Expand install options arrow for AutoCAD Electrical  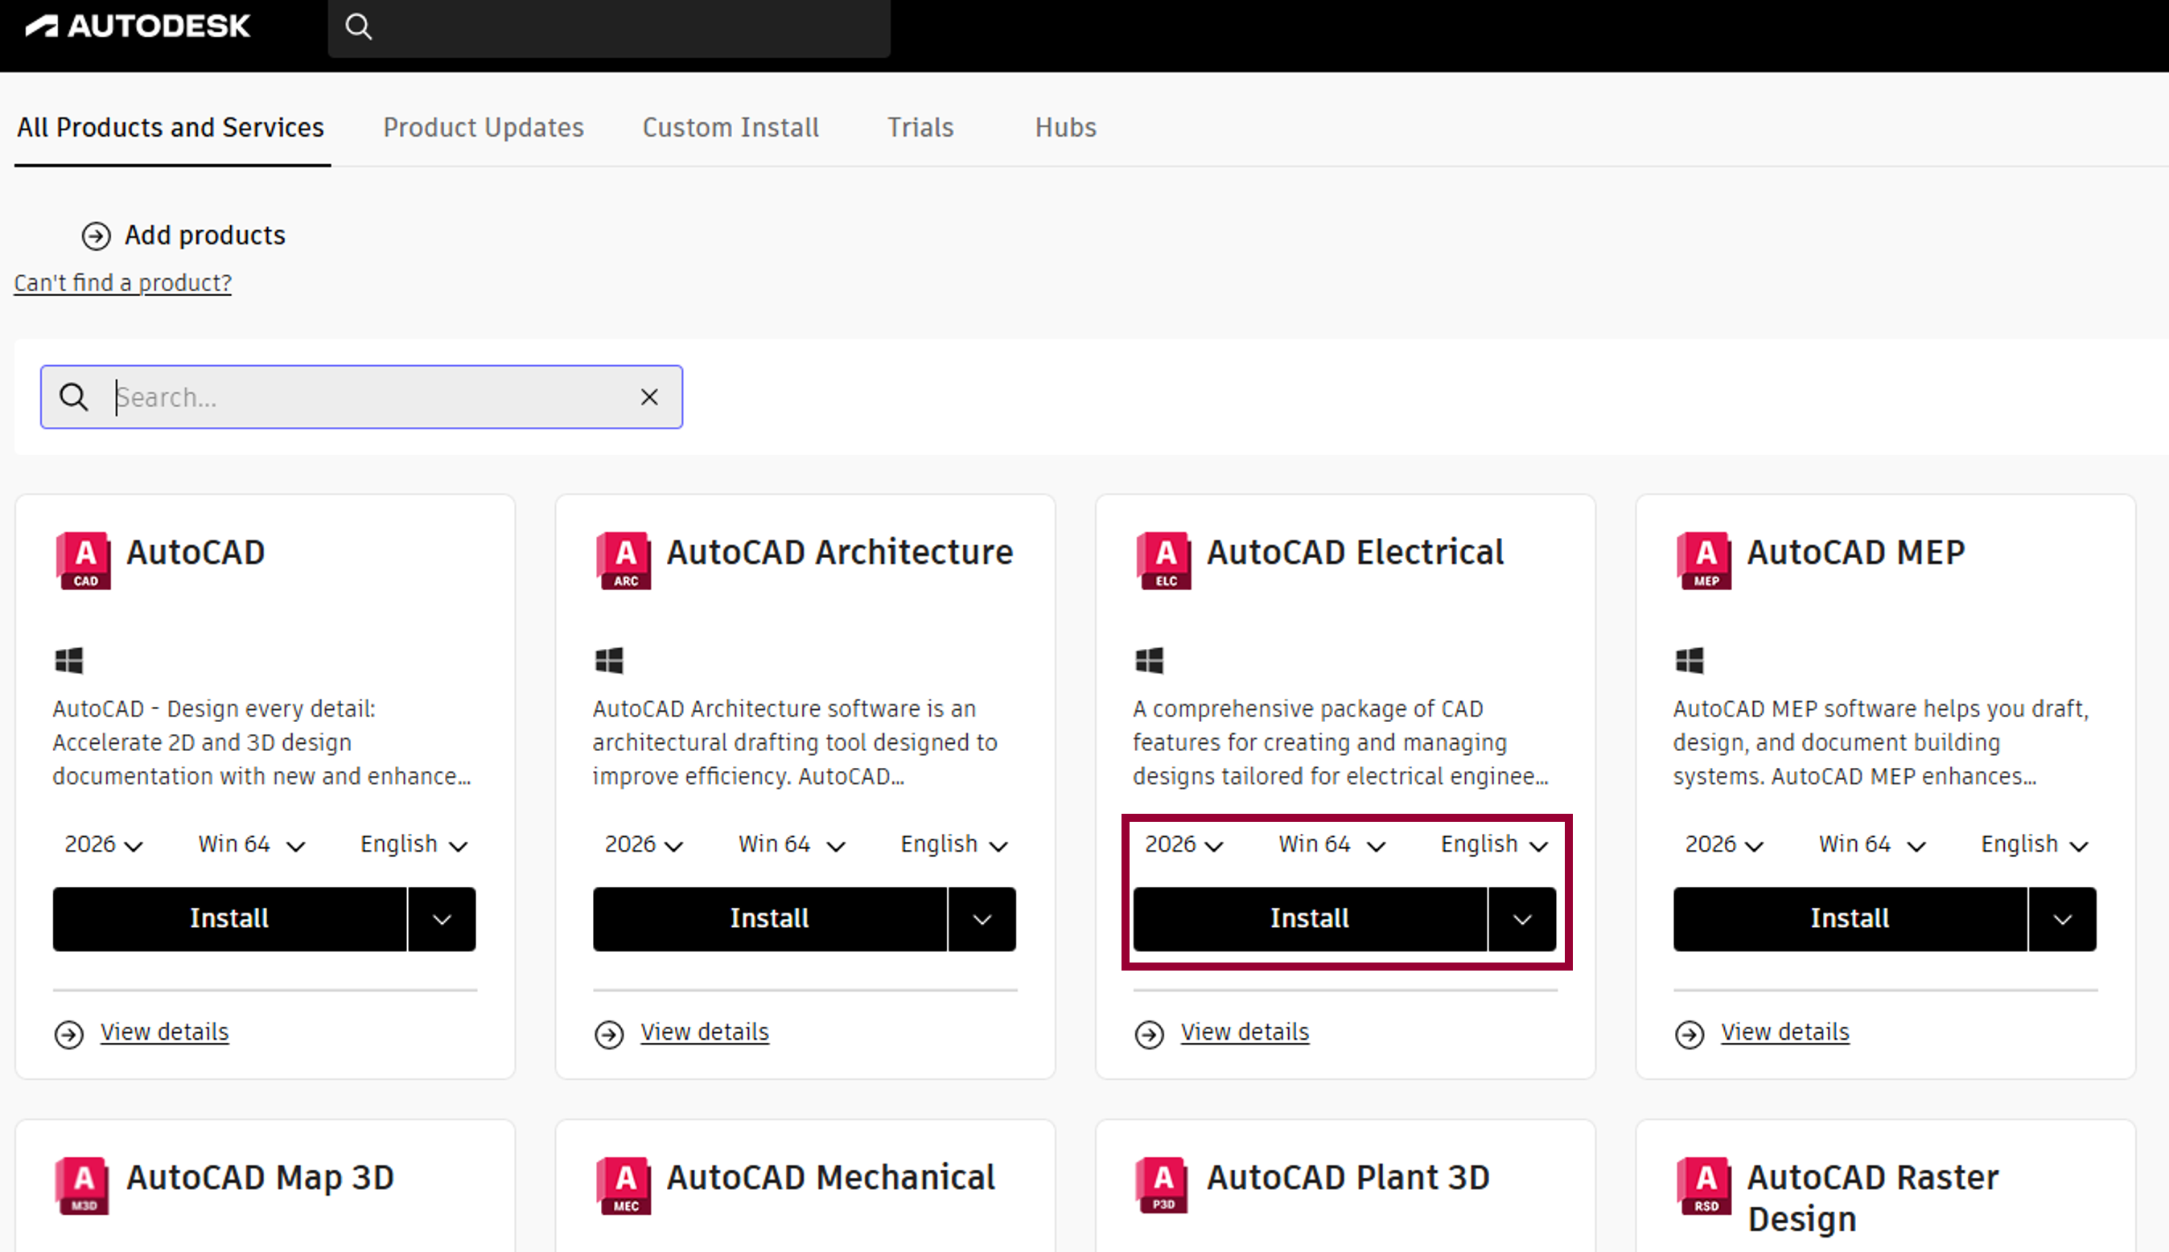tap(1523, 919)
